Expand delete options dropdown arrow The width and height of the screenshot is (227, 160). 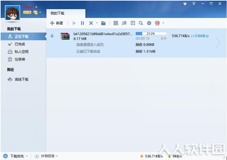tap(97, 23)
